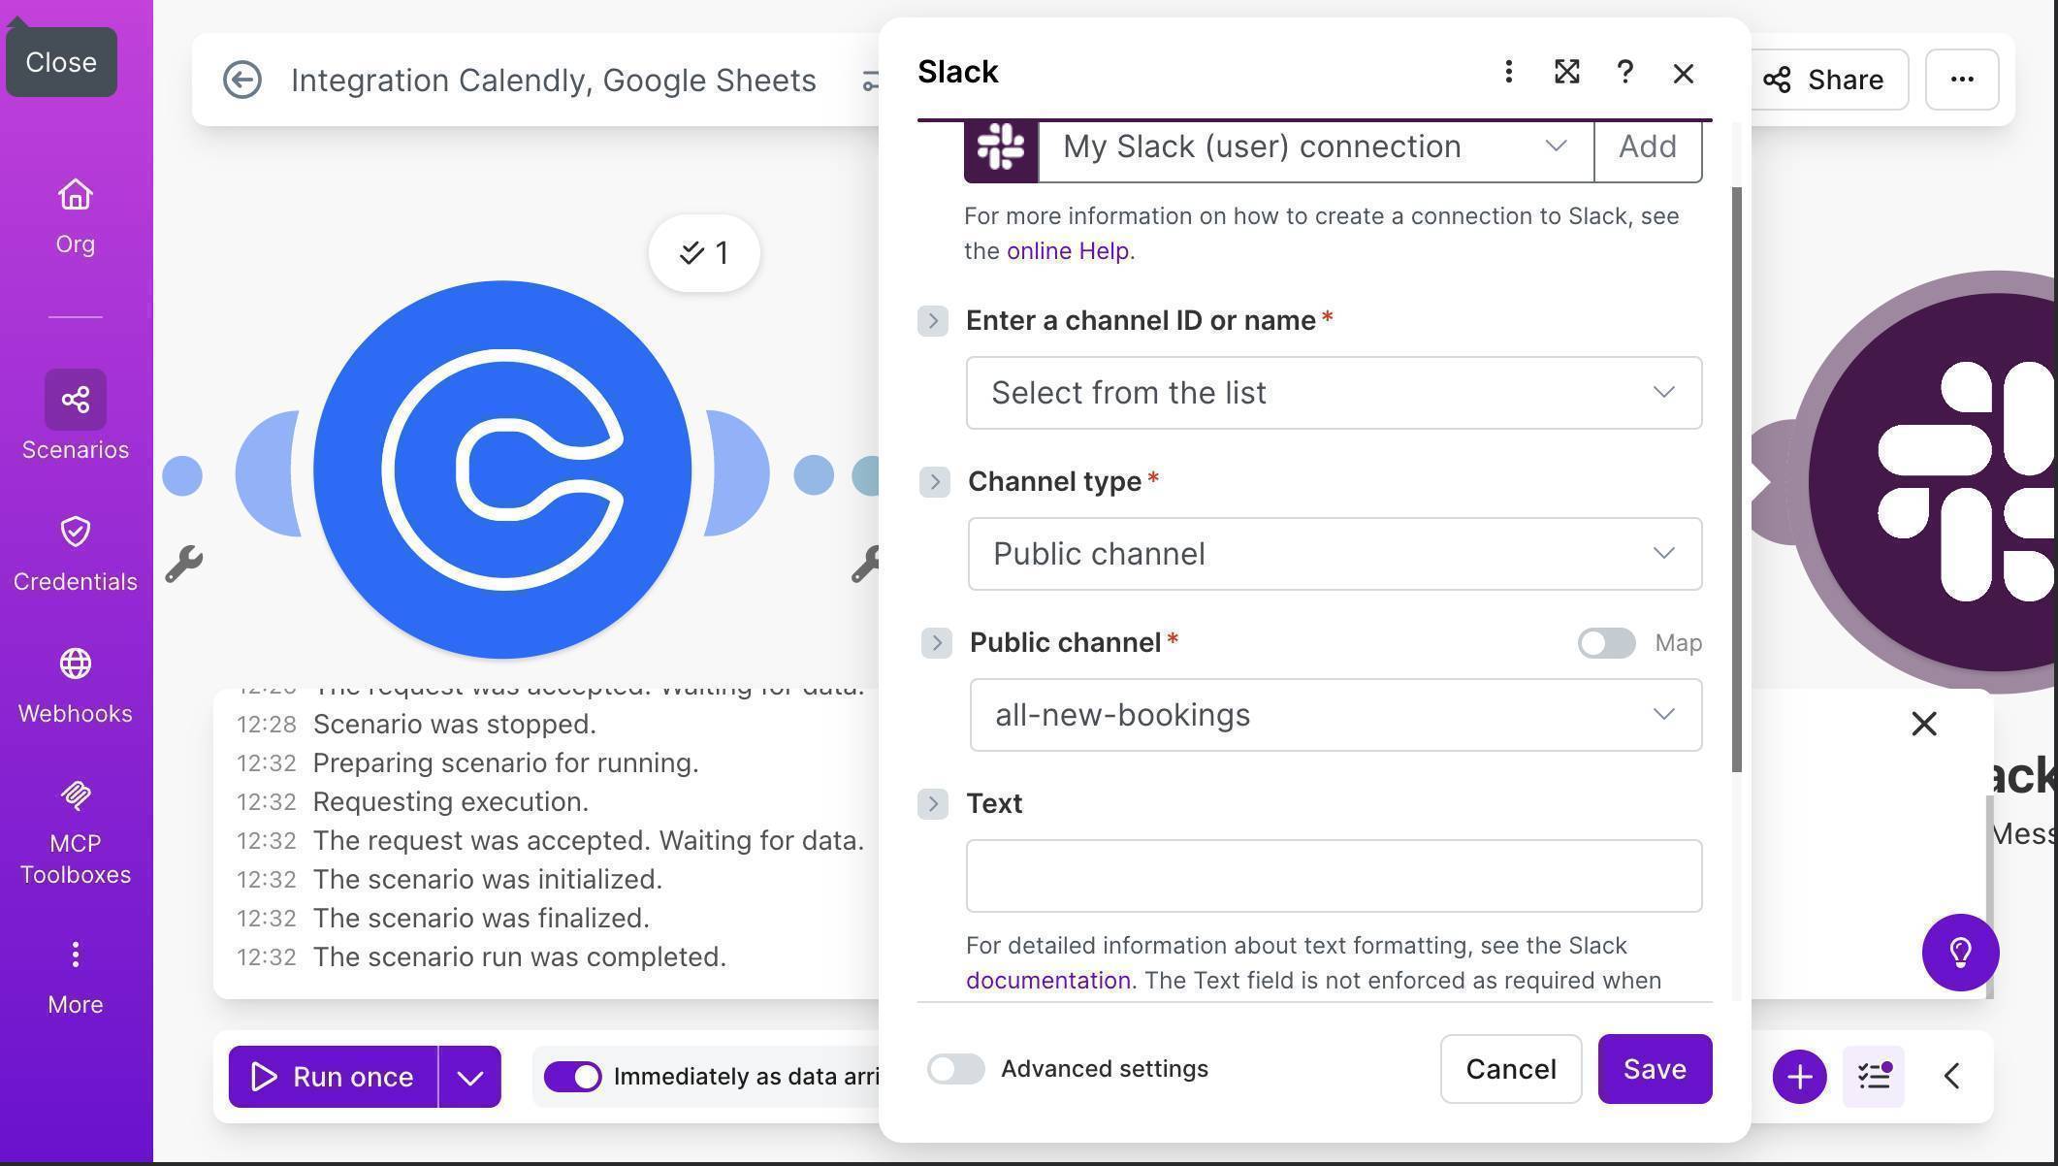Open help for the Slack module
The image size is (2058, 1166).
tap(1624, 72)
